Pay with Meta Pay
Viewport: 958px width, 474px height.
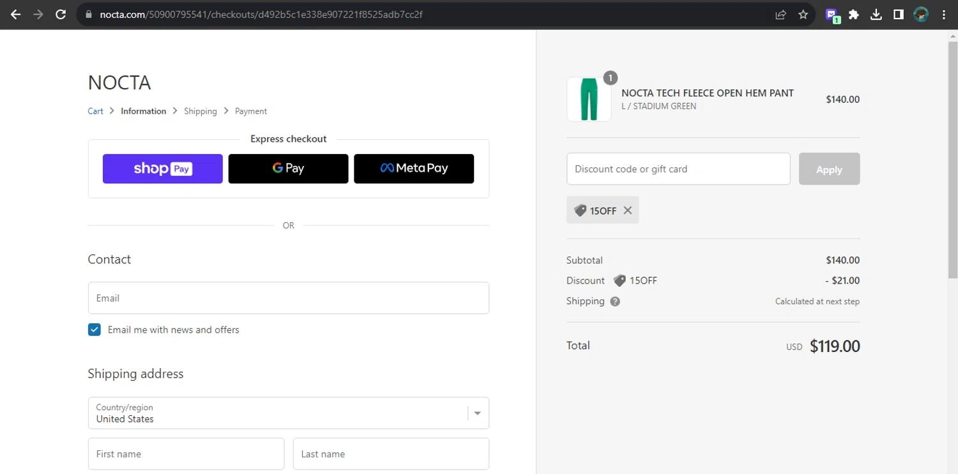tap(414, 169)
